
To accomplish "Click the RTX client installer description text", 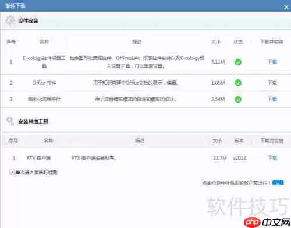I will [x=94, y=158].
